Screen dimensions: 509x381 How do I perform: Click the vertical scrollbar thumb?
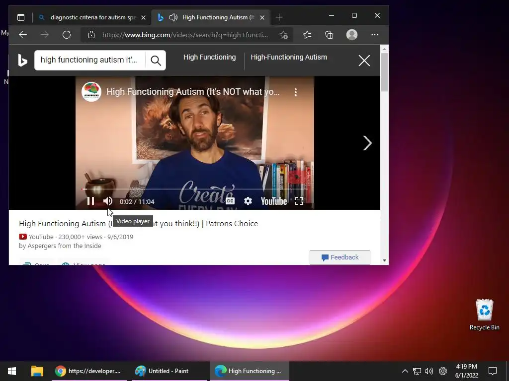tap(384, 72)
